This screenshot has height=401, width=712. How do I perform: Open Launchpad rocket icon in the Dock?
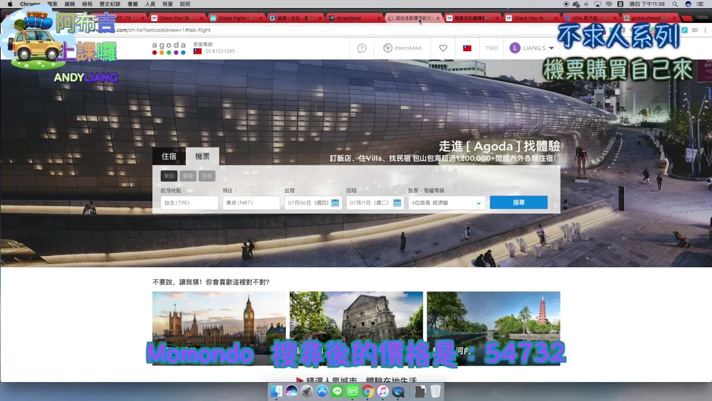coord(306,392)
